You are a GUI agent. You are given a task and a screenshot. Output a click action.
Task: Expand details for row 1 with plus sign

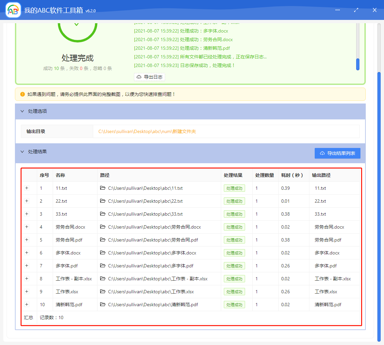(x=27, y=188)
